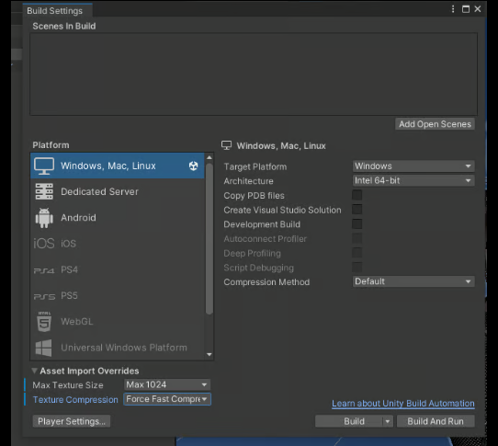Close the Build Settings window
This screenshot has width=498, height=446.
pos(478,9)
